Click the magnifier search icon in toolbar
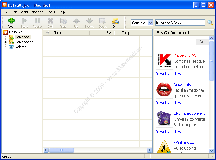The height and width of the screenshot is (160, 216). click(x=210, y=22)
